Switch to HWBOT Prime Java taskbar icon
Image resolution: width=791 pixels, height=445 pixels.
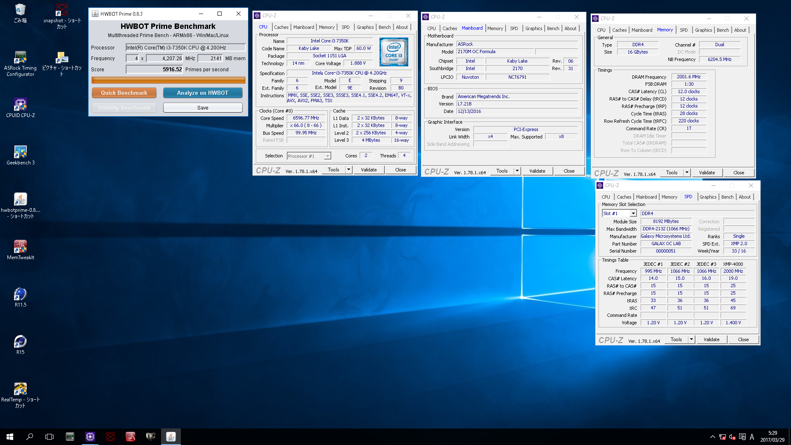point(171,437)
